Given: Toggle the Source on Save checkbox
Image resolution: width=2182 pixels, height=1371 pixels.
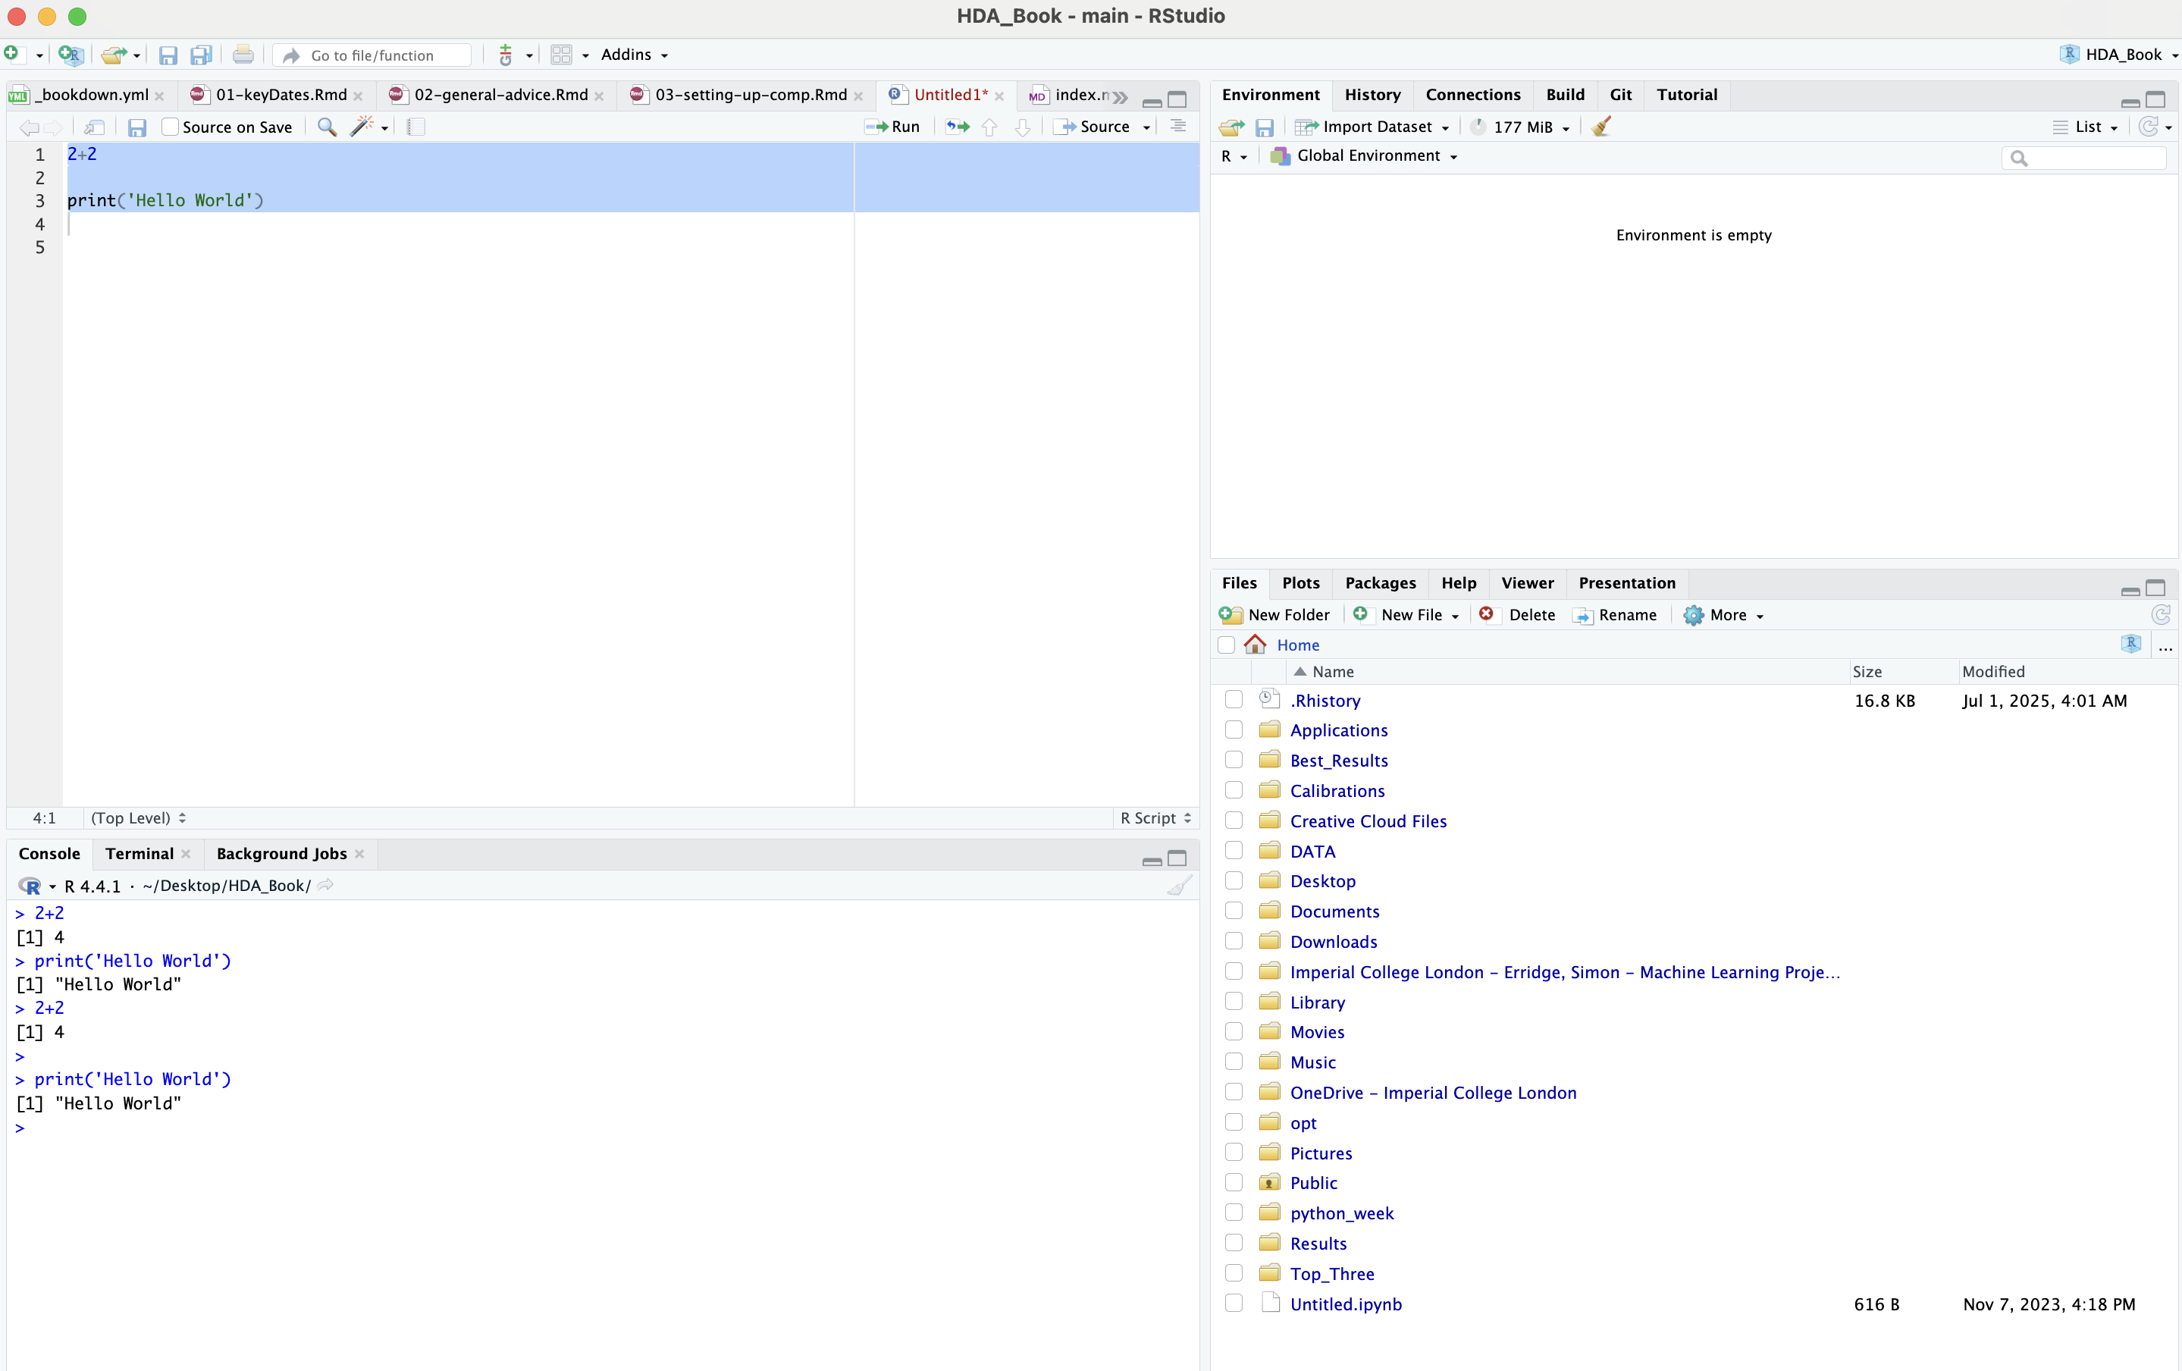Looking at the screenshot, I should coord(169,127).
